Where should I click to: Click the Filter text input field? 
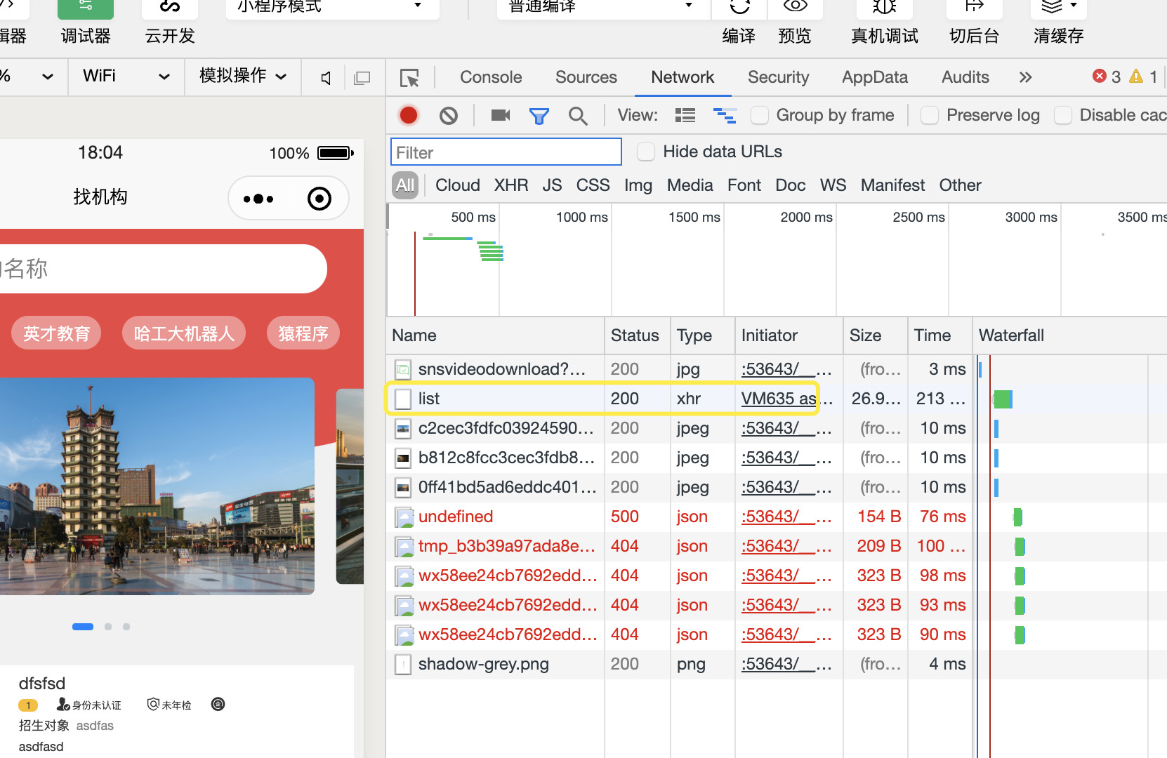coord(506,152)
